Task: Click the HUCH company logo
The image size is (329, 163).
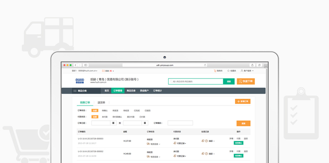Action: point(80,81)
